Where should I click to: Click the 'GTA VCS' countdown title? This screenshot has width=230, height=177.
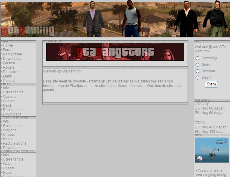point(202,104)
